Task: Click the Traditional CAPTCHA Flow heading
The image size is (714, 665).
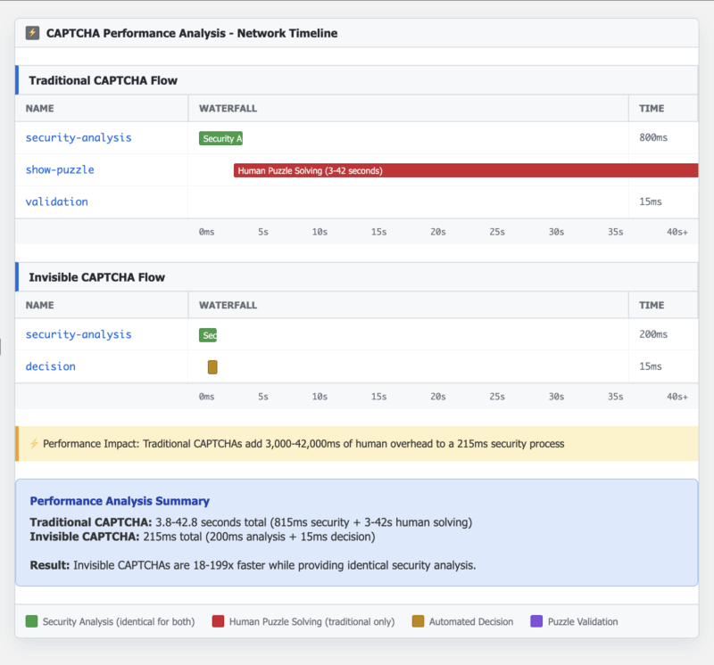Action: (103, 80)
